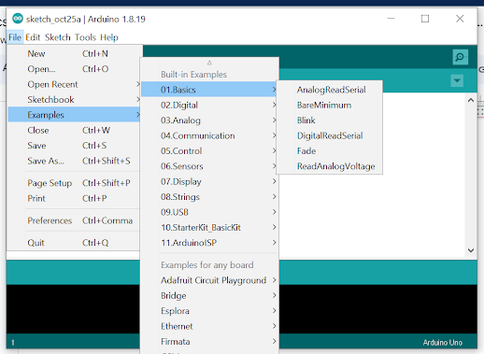Choose Quit from File menu
Viewport: 484px width, 354px height.
(x=74, y=243)
